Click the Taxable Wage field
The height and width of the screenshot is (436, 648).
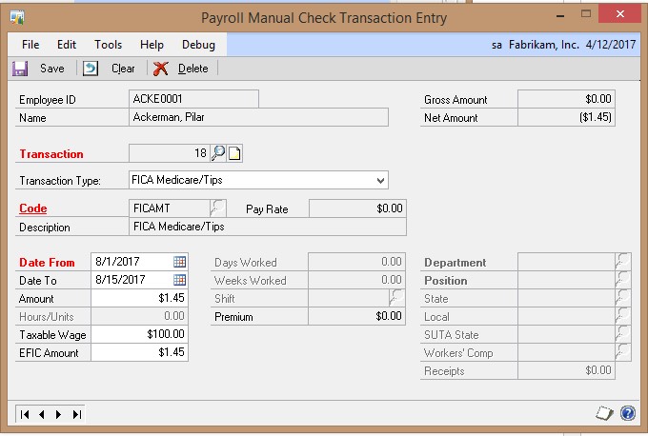[140, 334]
